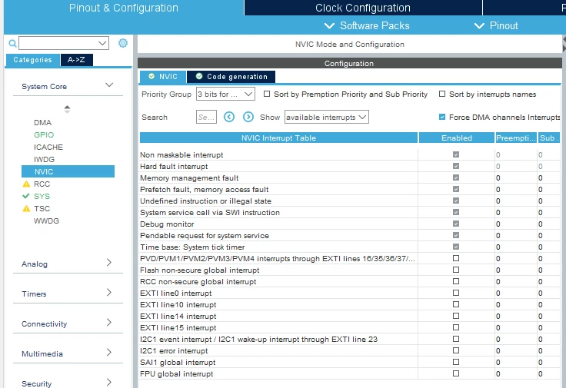Image resolution: width=566 pixels, height=388 pixels.
Task: Check Sort by interrupts names
Action: 442,94
